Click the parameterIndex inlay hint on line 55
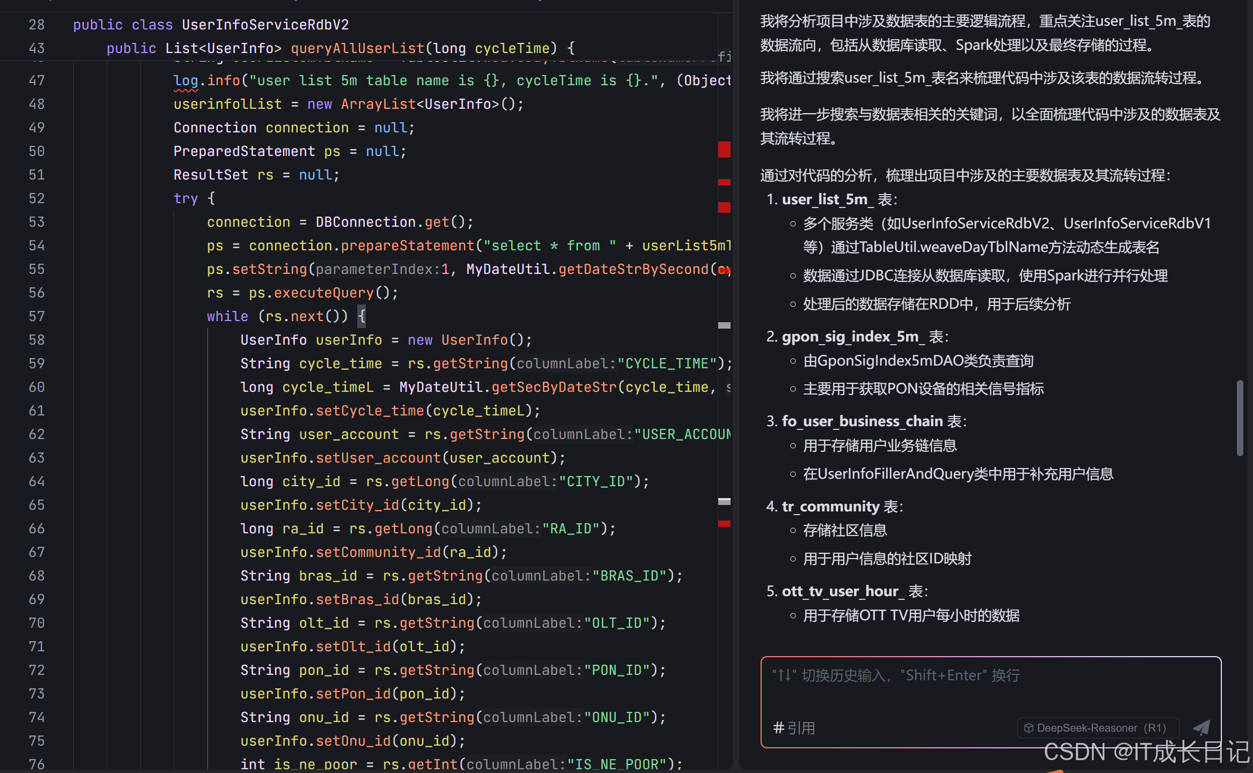The image size is (1253, 773). coord(377,269)
